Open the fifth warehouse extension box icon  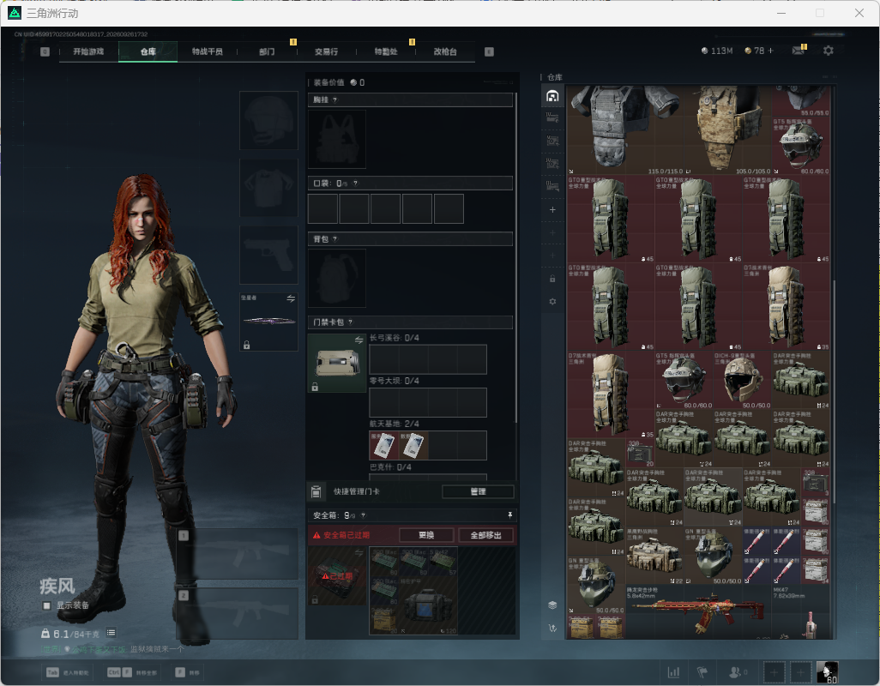click(552, 186)
